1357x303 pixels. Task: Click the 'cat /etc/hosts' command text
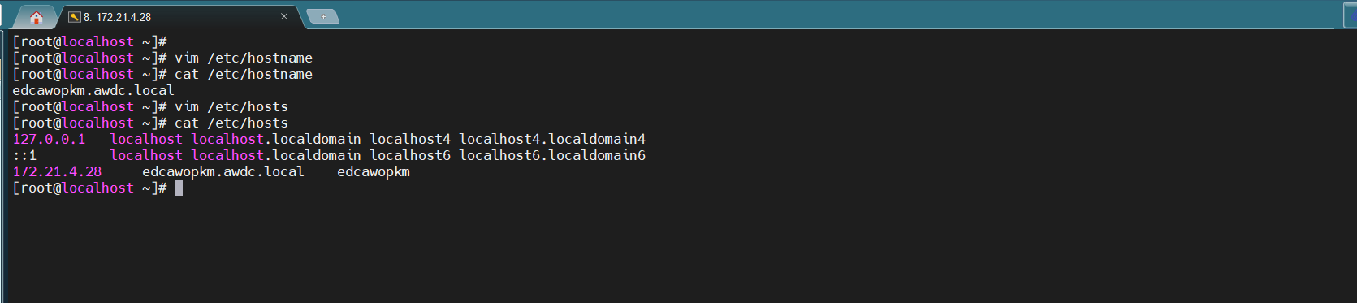231,123
